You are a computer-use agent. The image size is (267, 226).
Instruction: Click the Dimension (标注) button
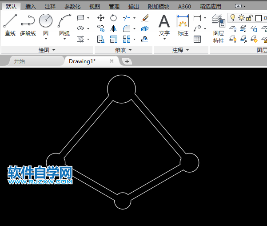[183, 25]
